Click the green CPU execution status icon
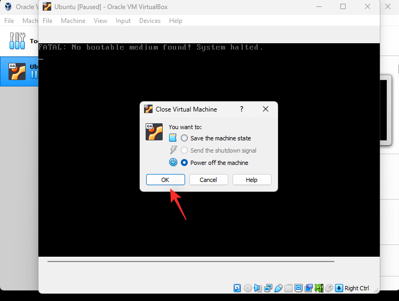The width and height of the screenshot is (399, 301). (319, 288)
